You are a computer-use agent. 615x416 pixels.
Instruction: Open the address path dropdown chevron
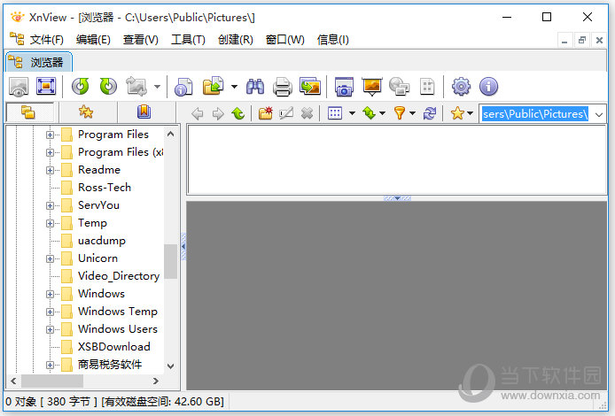coord(598,114)
